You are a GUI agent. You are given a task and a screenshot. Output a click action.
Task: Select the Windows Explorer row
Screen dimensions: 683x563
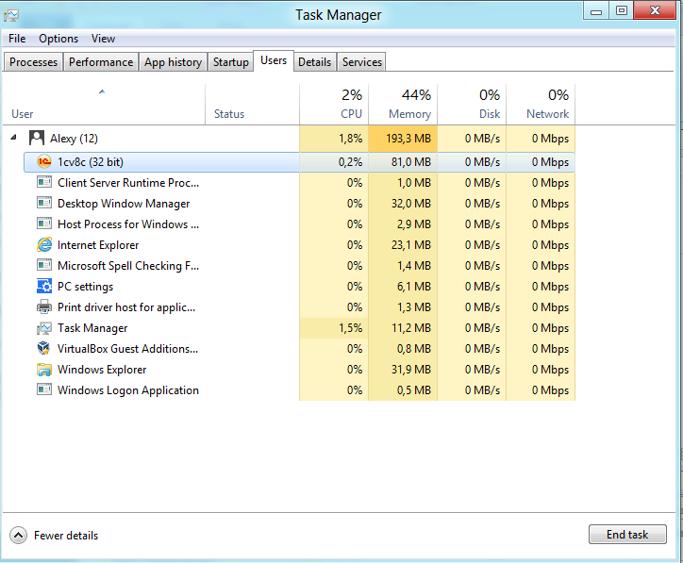coord(299,370)
